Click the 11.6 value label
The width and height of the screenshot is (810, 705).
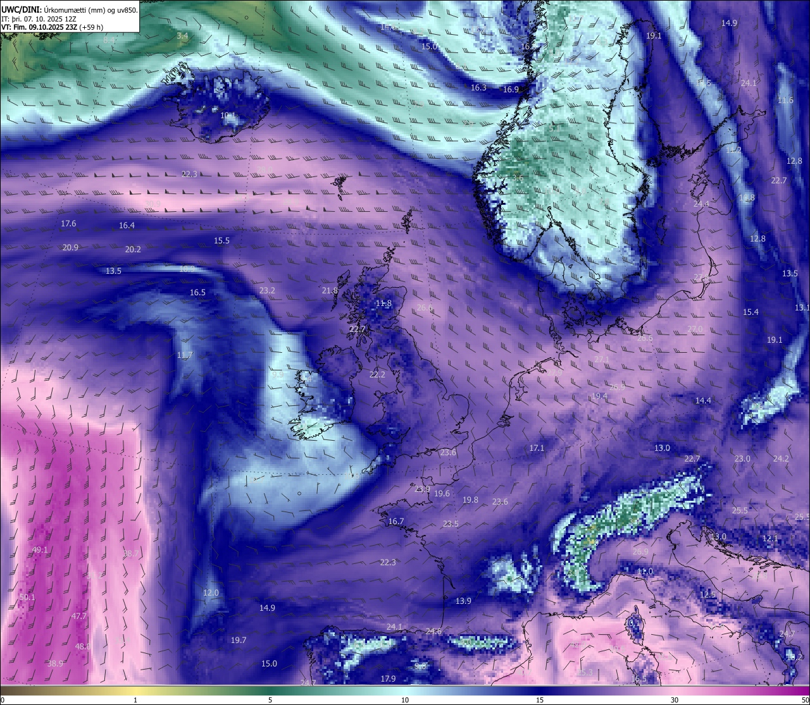coord(785,101)
